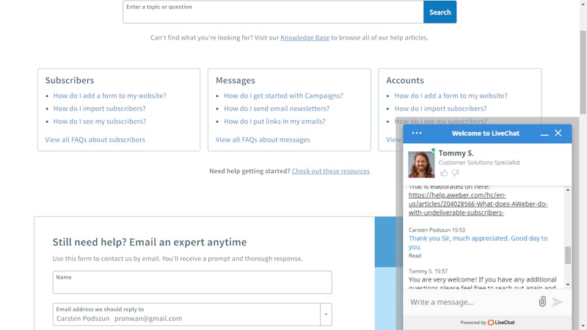Image resolution: width=587 pixels, height=330 pixels.
Task: Click the 'Messages' card heading
Action: (235, 80)
